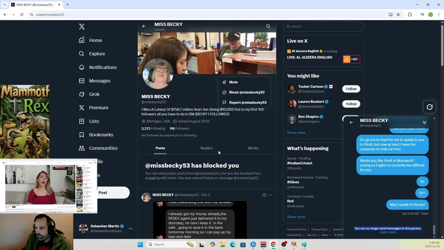Open the #IndianCricket trend
Image resolution: width=444 pixels, height=250 pixels.
(300, 163)
